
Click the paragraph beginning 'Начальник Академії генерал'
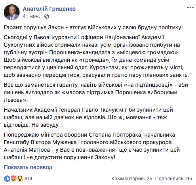(x=88, y=117)
